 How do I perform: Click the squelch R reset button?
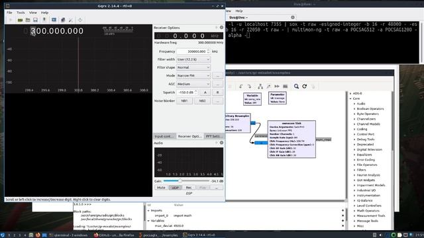click(x=217, y=93)
